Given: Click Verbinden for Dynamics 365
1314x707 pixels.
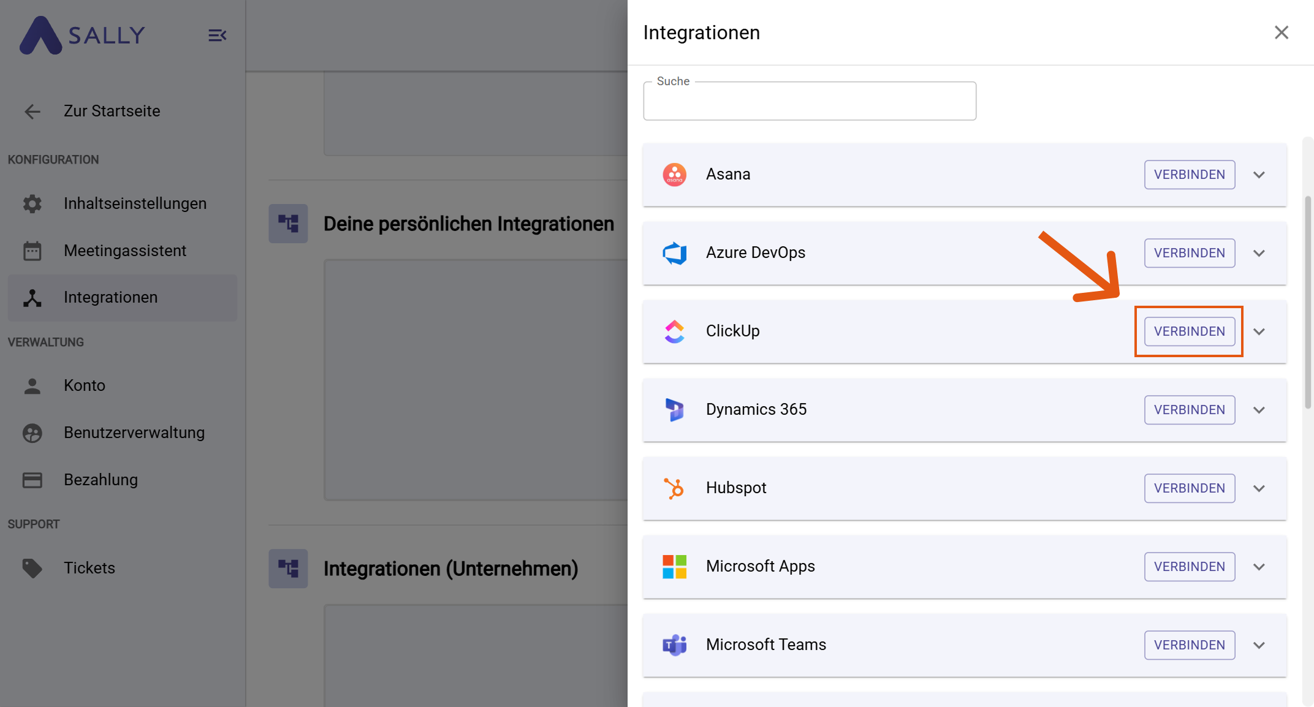Looking at the screenshot, I should [x=1190, y=410].
